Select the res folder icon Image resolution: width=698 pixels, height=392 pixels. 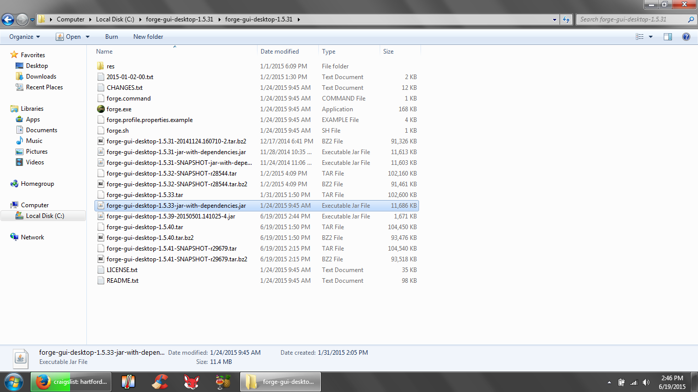click(x=101, y=66)
